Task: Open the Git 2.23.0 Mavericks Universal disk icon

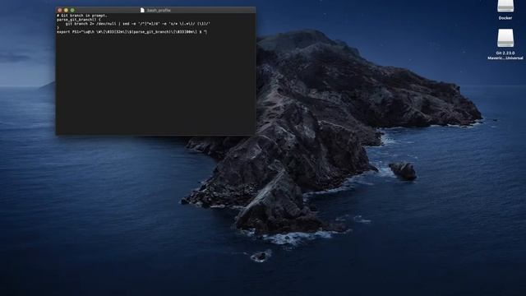Action: [505, 38]
